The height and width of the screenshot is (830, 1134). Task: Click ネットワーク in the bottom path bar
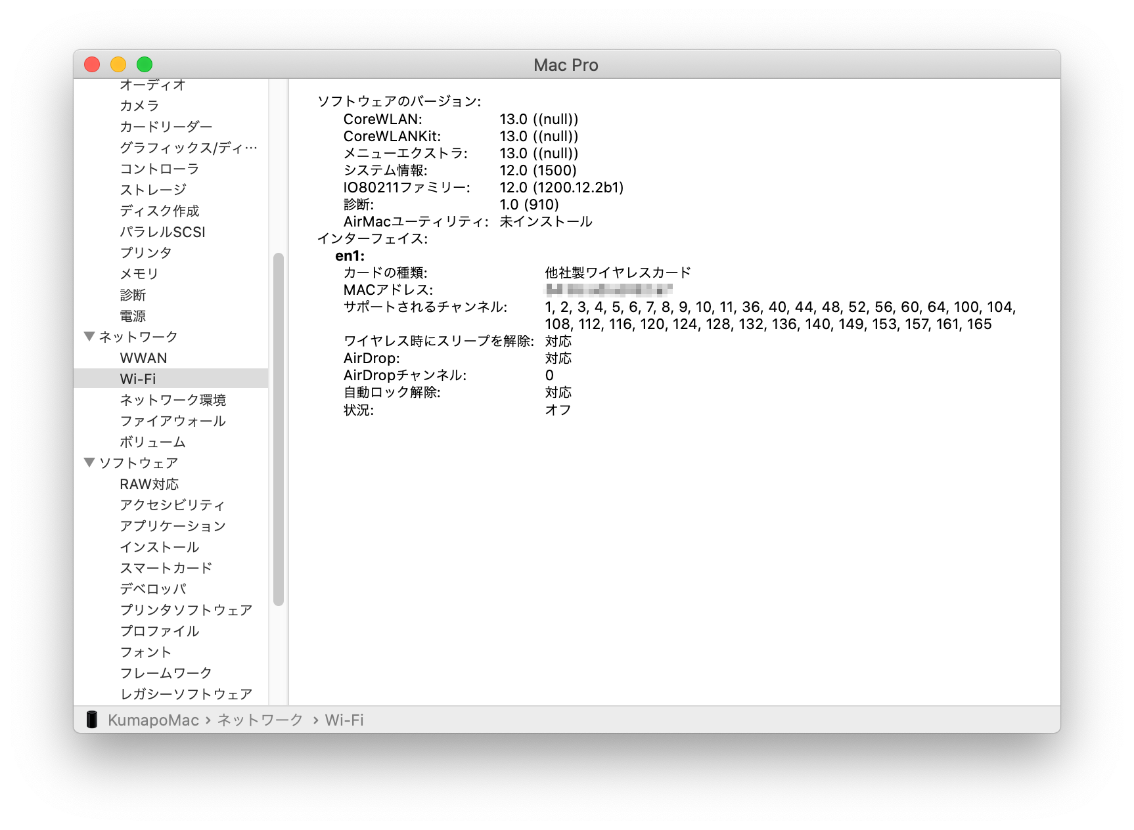tap(260, 720)
